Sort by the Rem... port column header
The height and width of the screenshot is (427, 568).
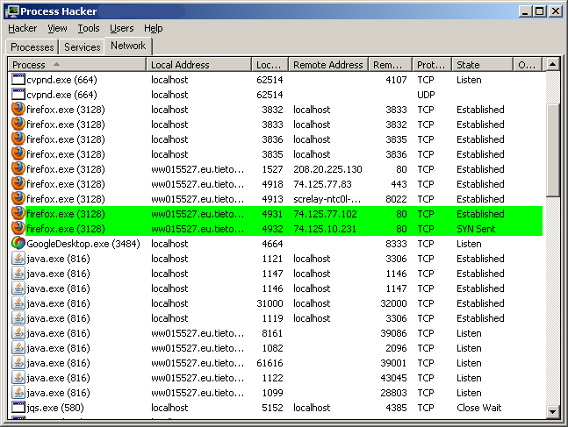390,65
